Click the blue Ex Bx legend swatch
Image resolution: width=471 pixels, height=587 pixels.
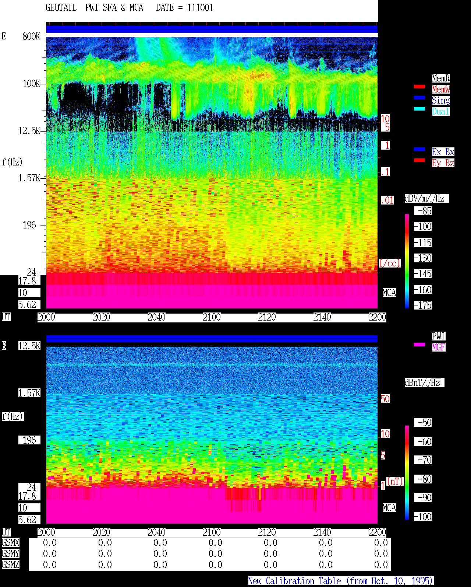point(419,150)
